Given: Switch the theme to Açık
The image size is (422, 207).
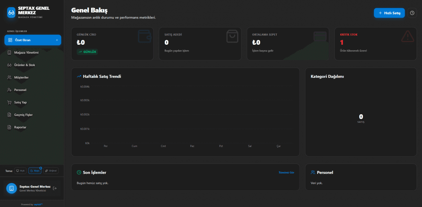Looking at the screenshot, I should tap(20, 171).
